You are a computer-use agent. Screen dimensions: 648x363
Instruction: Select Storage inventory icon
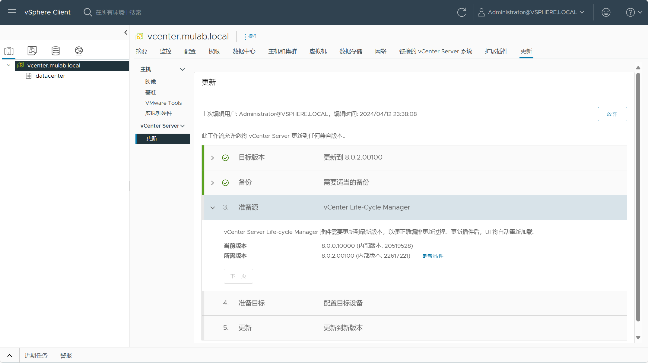pyautogui.click(x=56, y=51)
